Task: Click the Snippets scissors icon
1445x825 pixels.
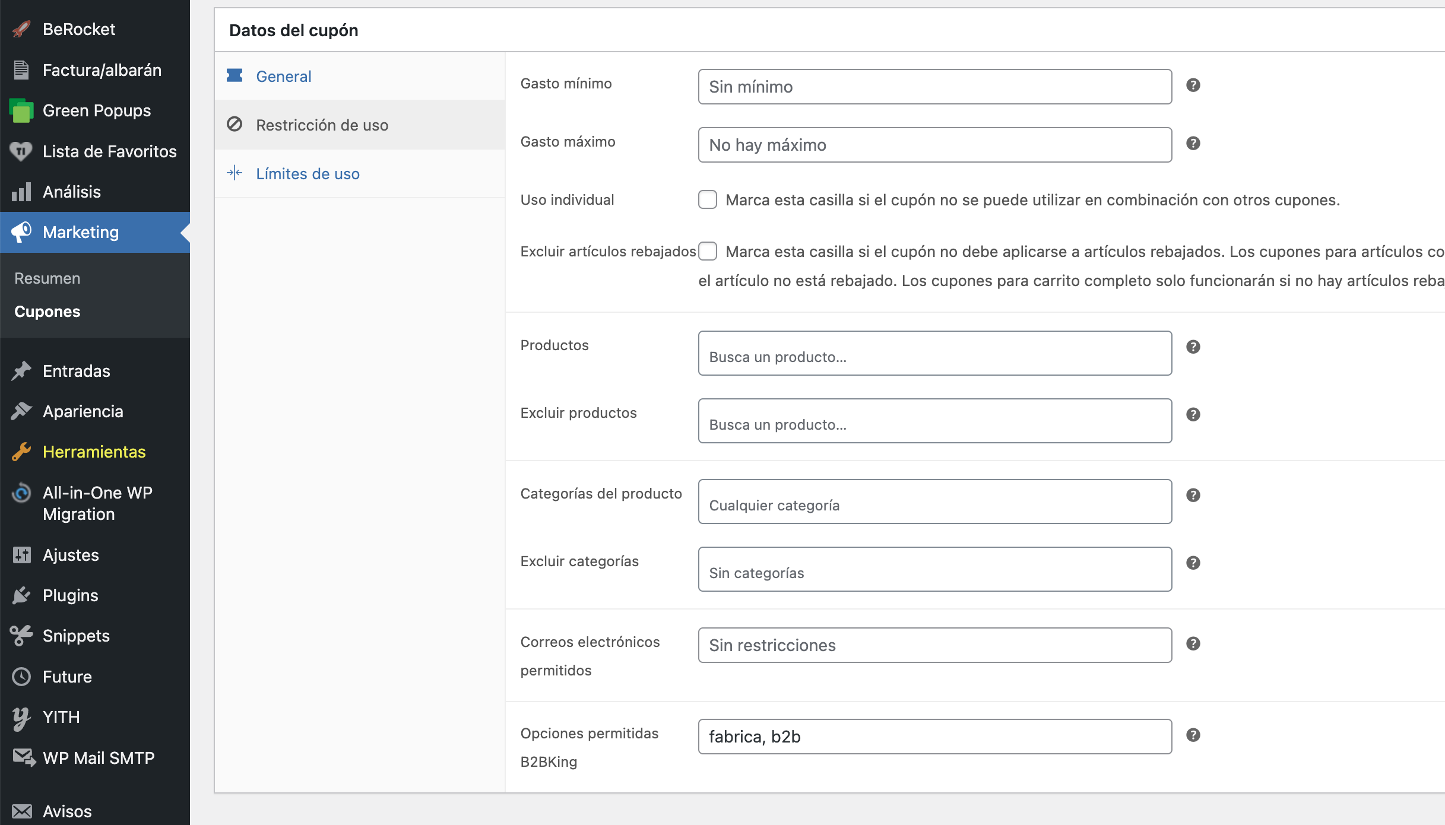Action: (21, 636)
